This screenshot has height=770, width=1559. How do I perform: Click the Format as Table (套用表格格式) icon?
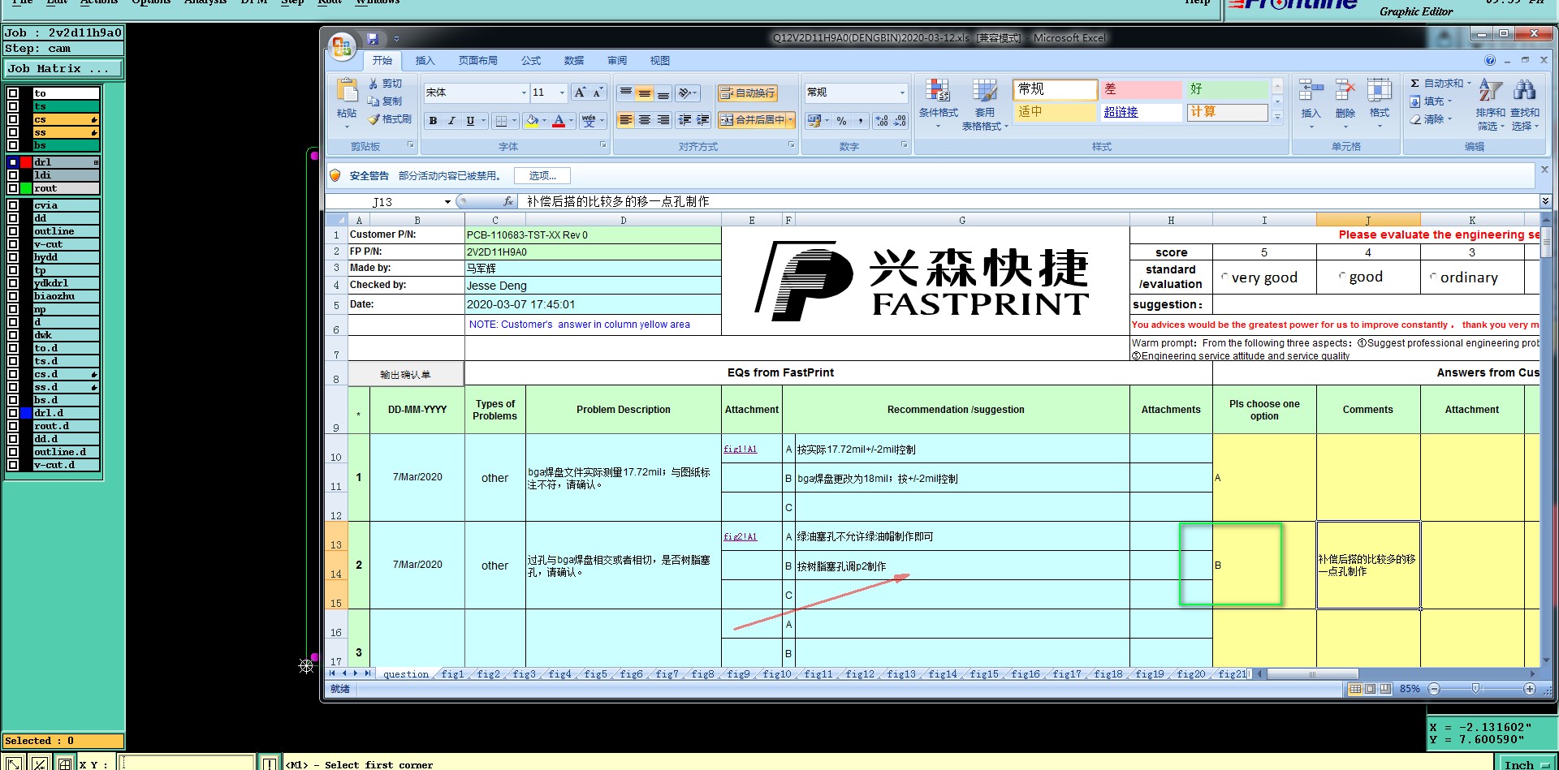985,91
